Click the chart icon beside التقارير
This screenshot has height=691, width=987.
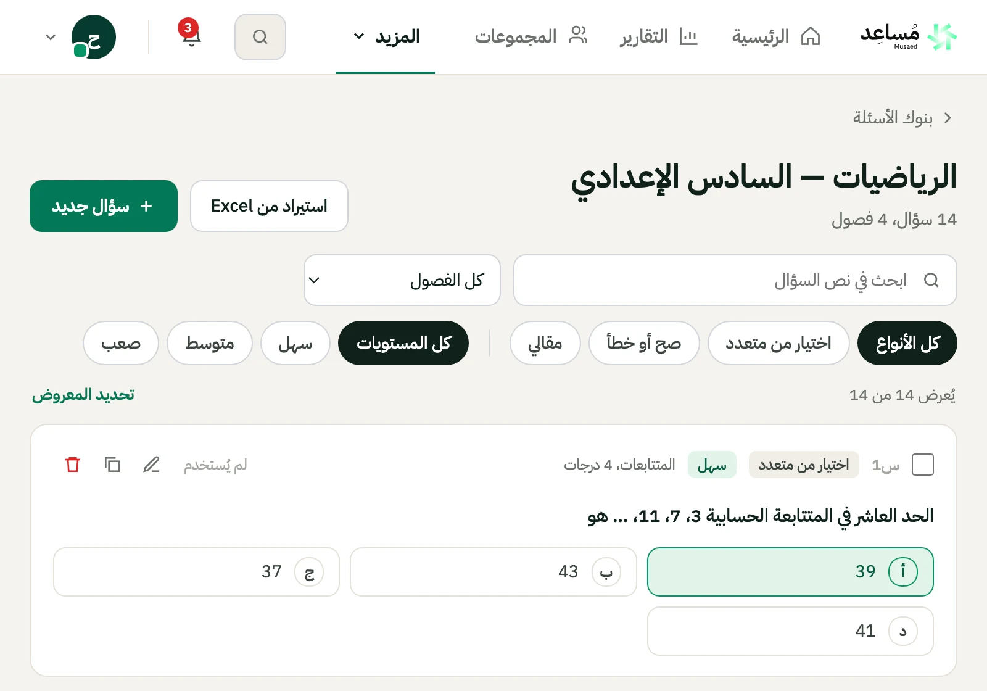(688, 37)
